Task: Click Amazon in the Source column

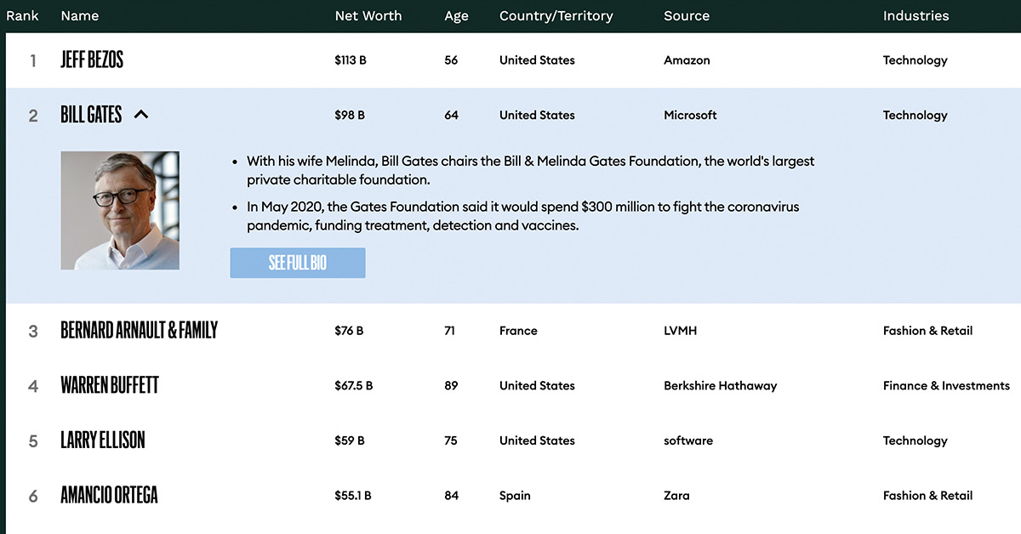Action: tap(687, 60)
